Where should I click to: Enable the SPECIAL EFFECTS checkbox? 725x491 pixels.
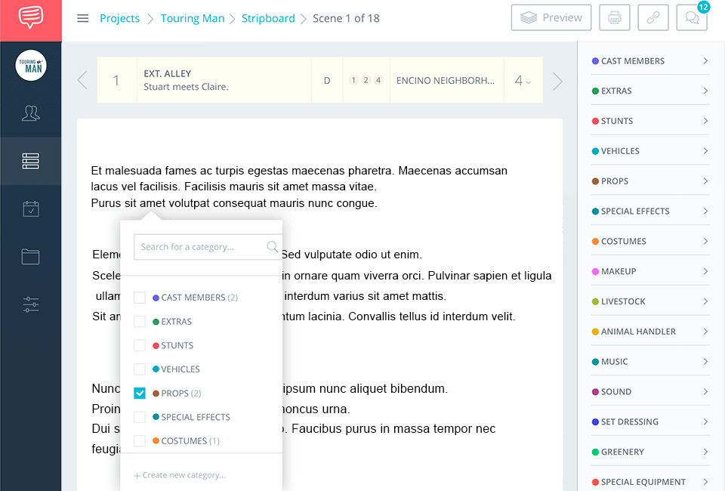tap(139, 416)
